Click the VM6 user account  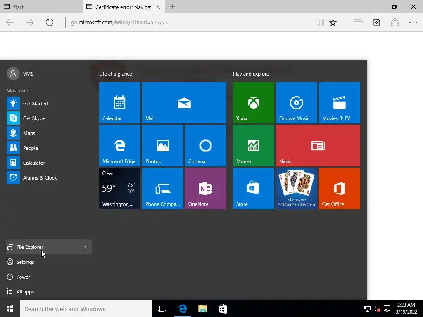20,73
